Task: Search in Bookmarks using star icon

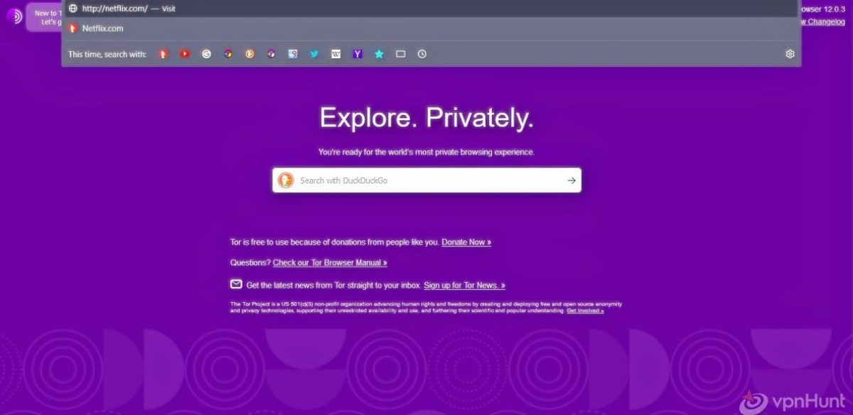Action: click(379, 54)
